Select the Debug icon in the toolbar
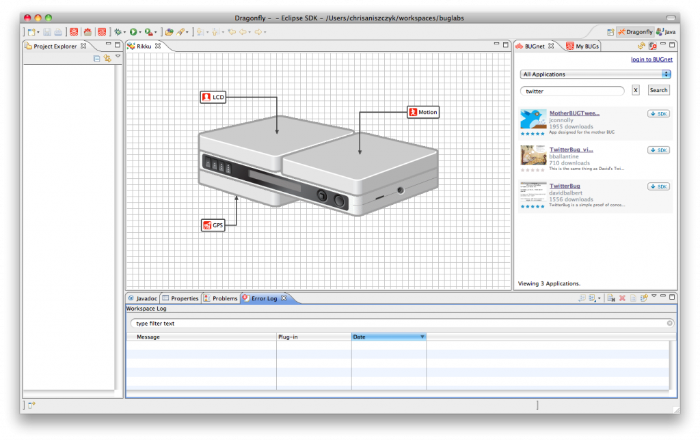This screenshot has height=441, width=700. coord(119,31)
